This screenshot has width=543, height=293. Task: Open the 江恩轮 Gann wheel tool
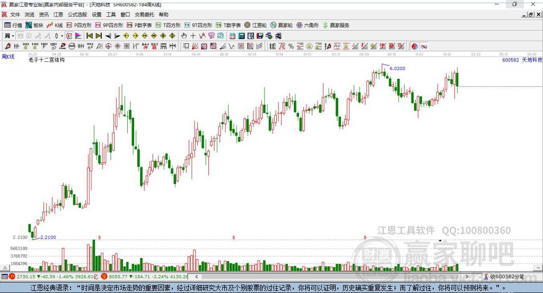(x=256, y=25)
